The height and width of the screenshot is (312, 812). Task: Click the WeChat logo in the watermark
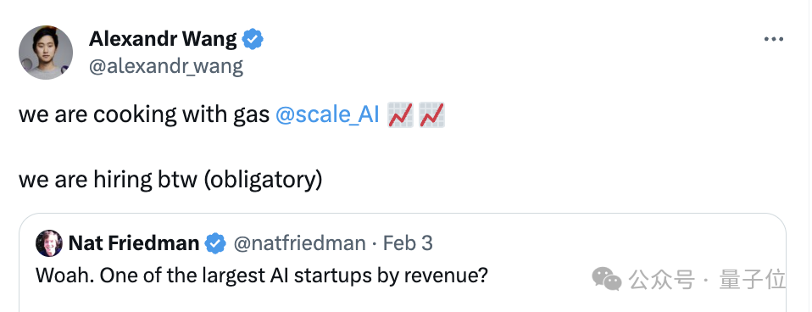point(606,279)
